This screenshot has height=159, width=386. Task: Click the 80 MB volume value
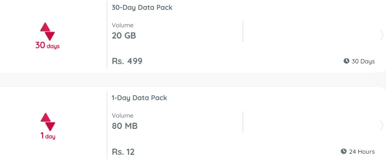tap(125, 126)
